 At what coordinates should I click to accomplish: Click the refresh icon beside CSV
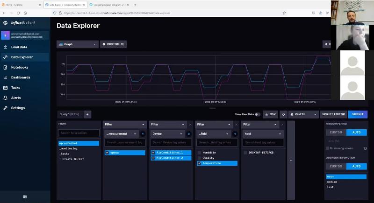coord(283,114)
